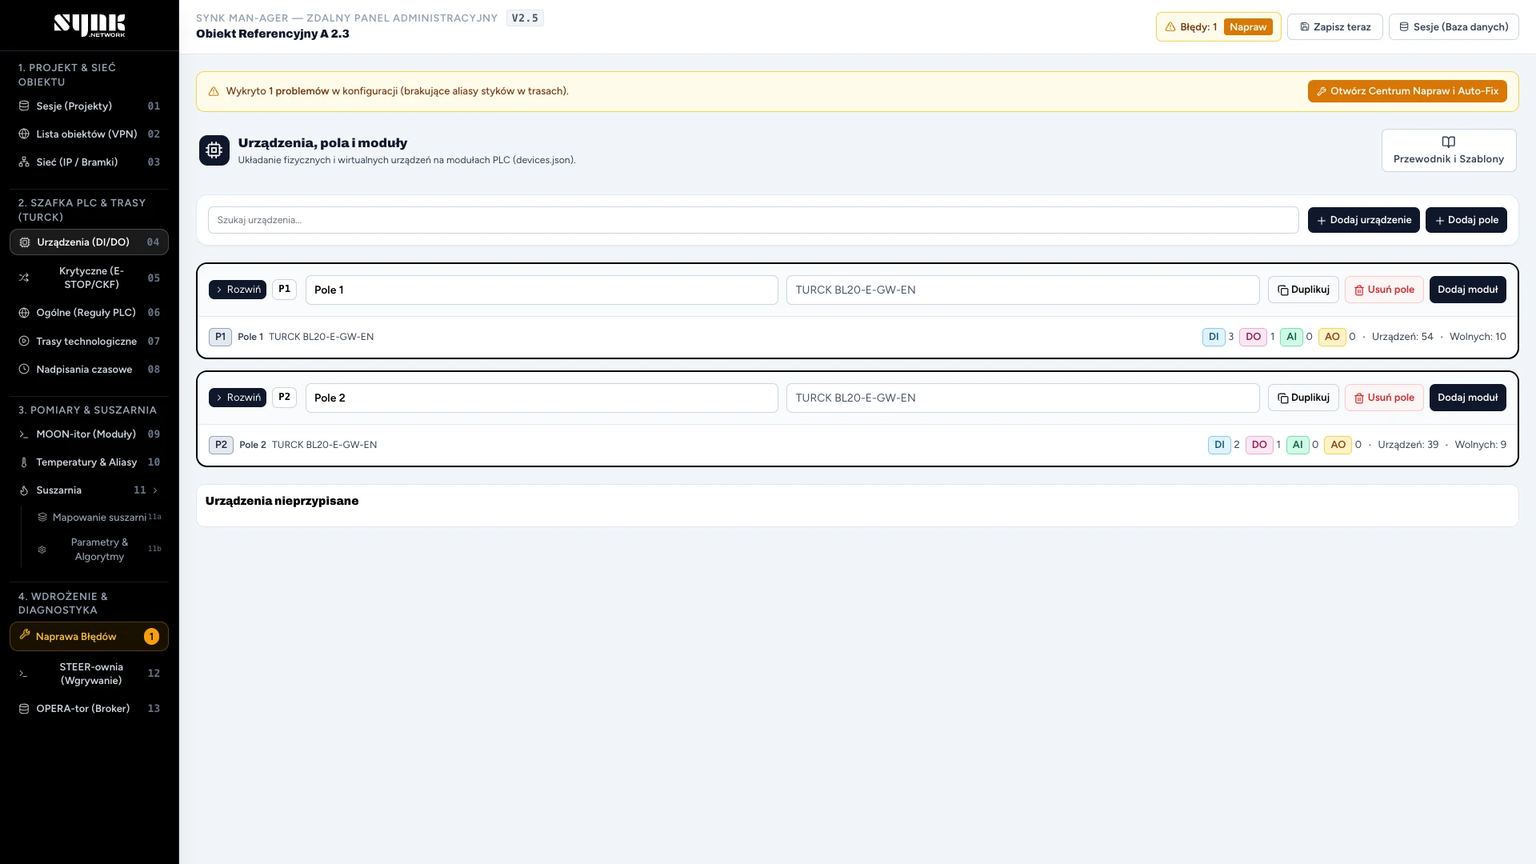Click the chip icon next to Urządzenia, pola i moduły heading

214,150
